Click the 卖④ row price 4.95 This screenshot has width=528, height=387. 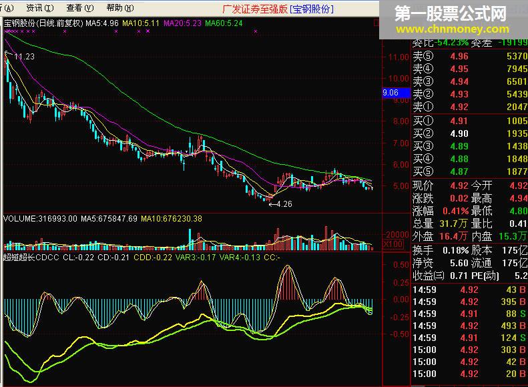click(459, 69)
